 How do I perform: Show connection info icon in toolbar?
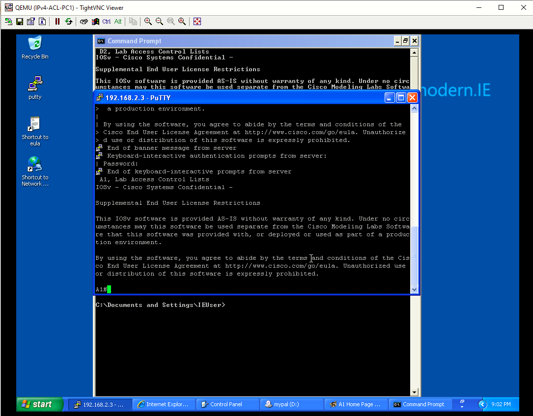[42, 22]
